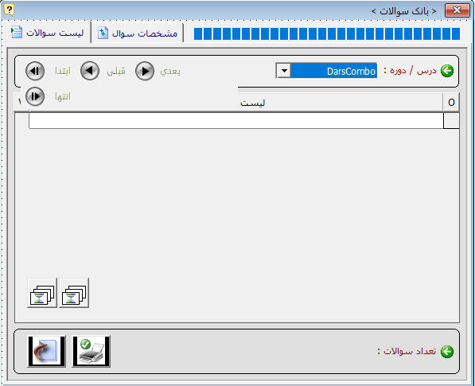Jump to last record with the انتها button
Image resolution: width=475 pixels, height=386 pixels.
click(35, 96)
